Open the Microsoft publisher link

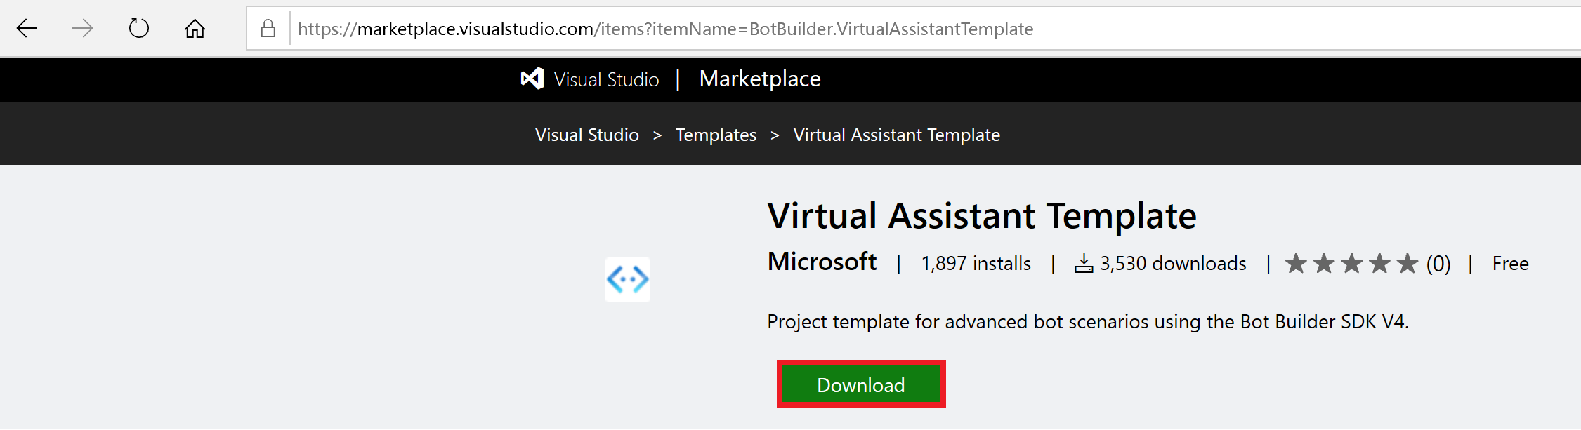(822, 262)
